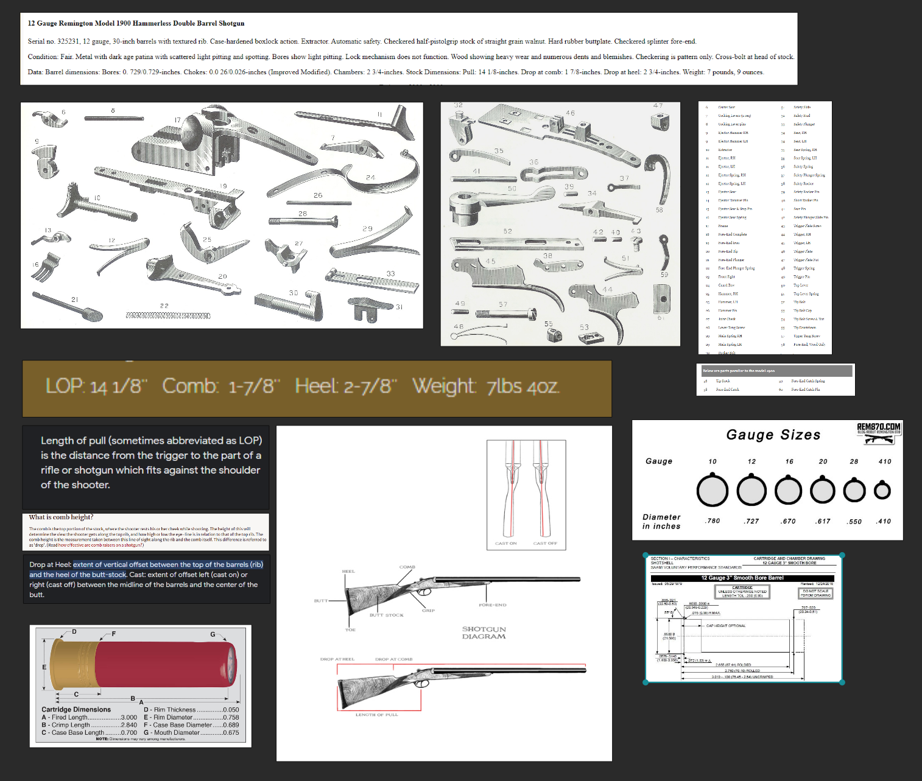This screenshot has height=781, width=922.
Task: Select the cast on and cast off stock illustration
Action: pos(526,494)
